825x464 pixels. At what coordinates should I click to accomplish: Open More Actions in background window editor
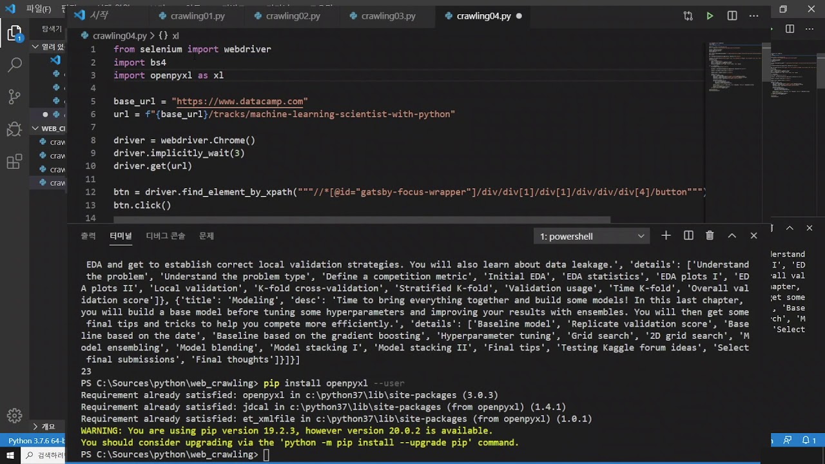810,29
